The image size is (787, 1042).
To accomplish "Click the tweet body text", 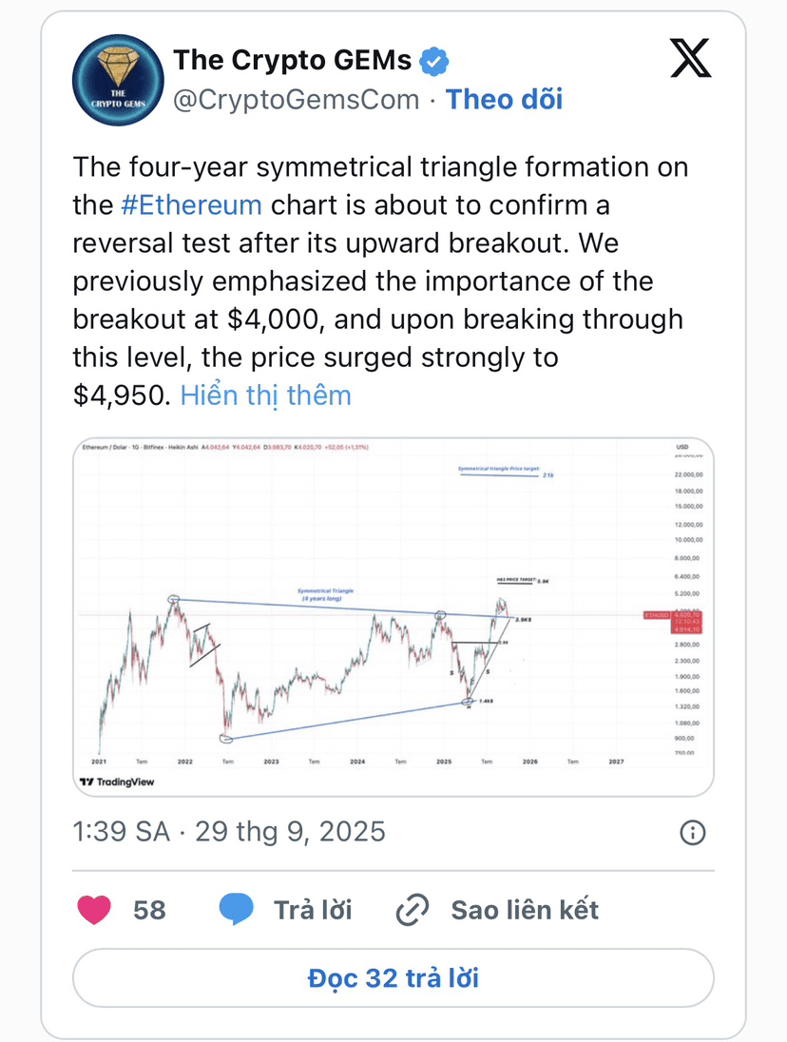I will [x=380, y=281].
